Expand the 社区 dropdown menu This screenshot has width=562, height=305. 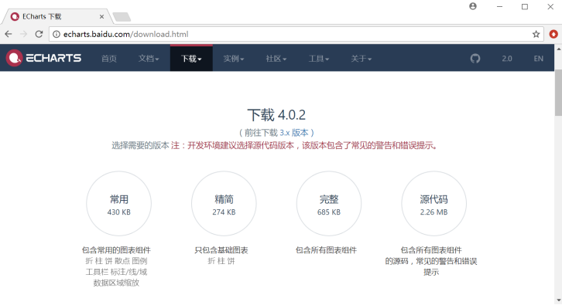pos(276,58)
